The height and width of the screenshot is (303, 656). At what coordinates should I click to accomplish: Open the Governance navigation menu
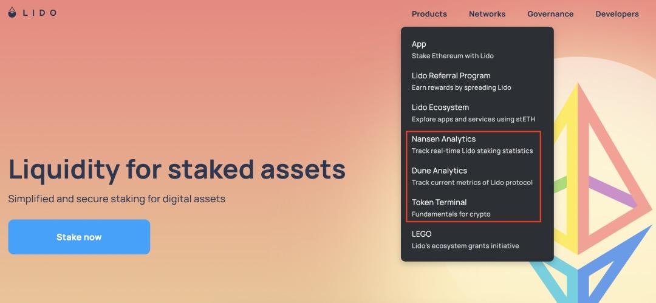coord(550,14)
